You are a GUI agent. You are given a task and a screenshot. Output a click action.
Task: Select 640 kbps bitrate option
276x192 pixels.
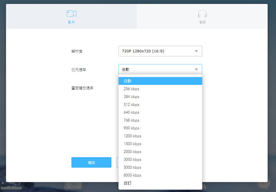pos(160,112)
